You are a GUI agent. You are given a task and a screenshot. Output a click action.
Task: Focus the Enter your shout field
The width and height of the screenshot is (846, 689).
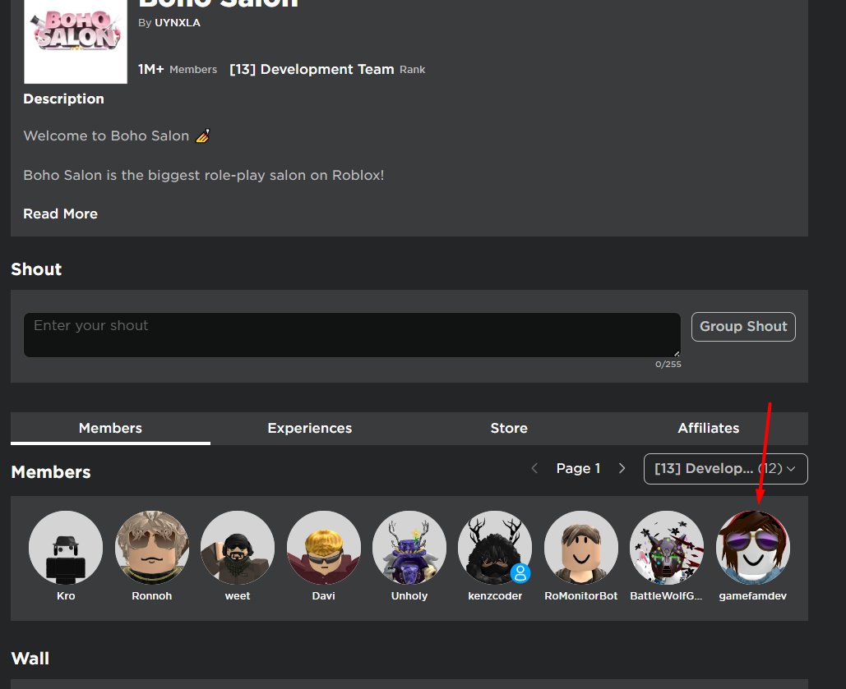tap(352, 335)
